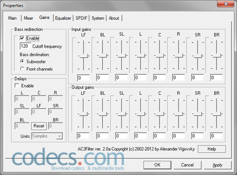Confirm with the OK button
Screen dimensions: 237x175
pos(157,165)
